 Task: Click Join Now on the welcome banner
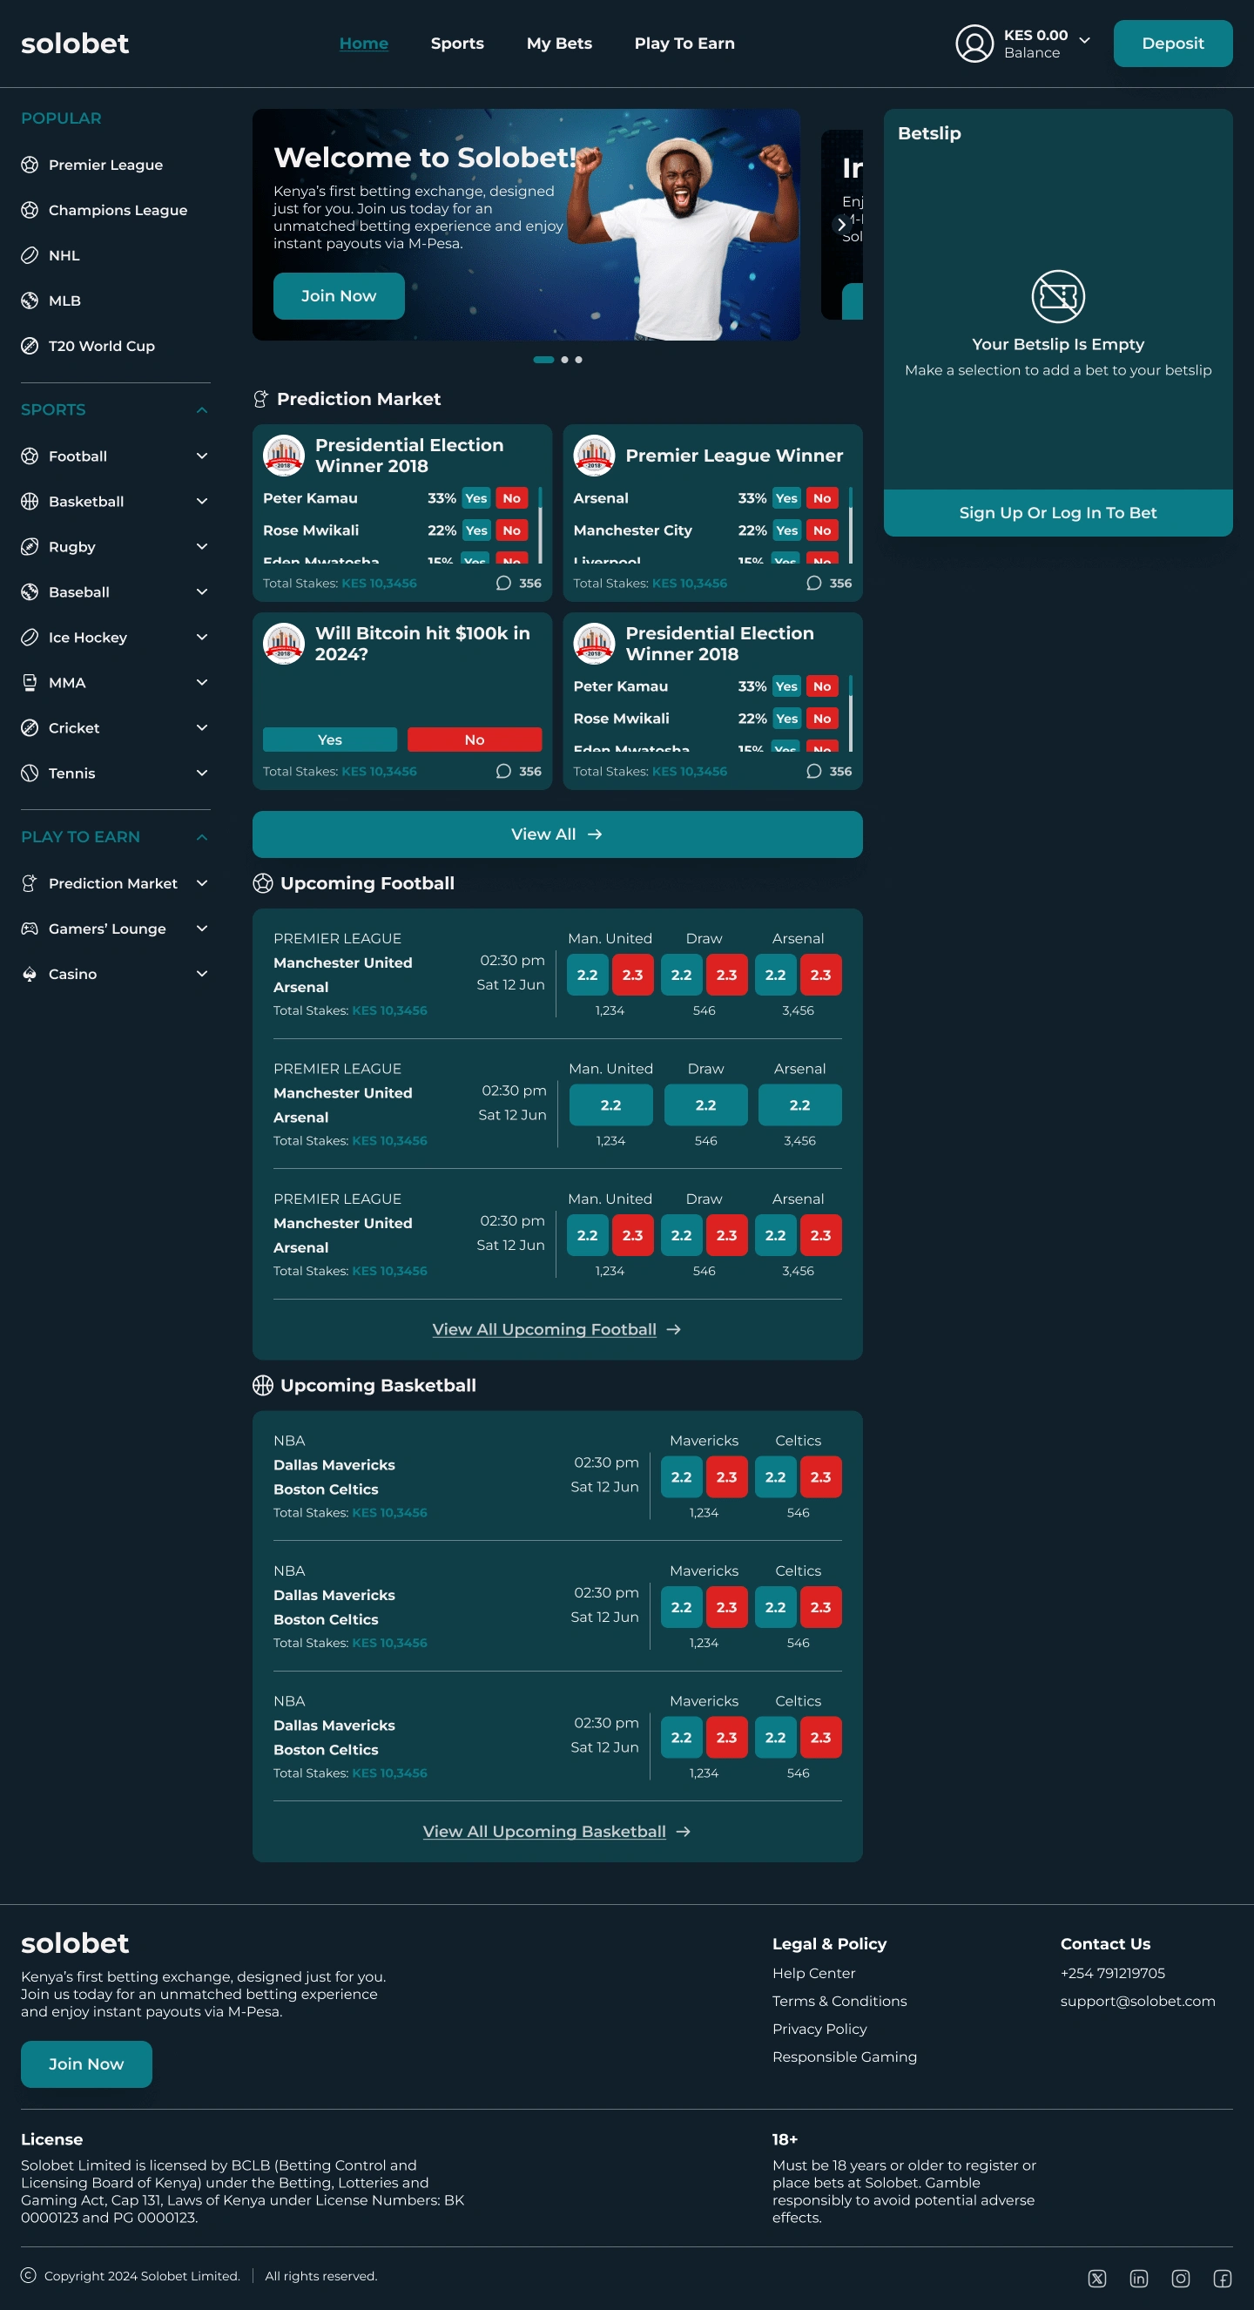point(339,296)
